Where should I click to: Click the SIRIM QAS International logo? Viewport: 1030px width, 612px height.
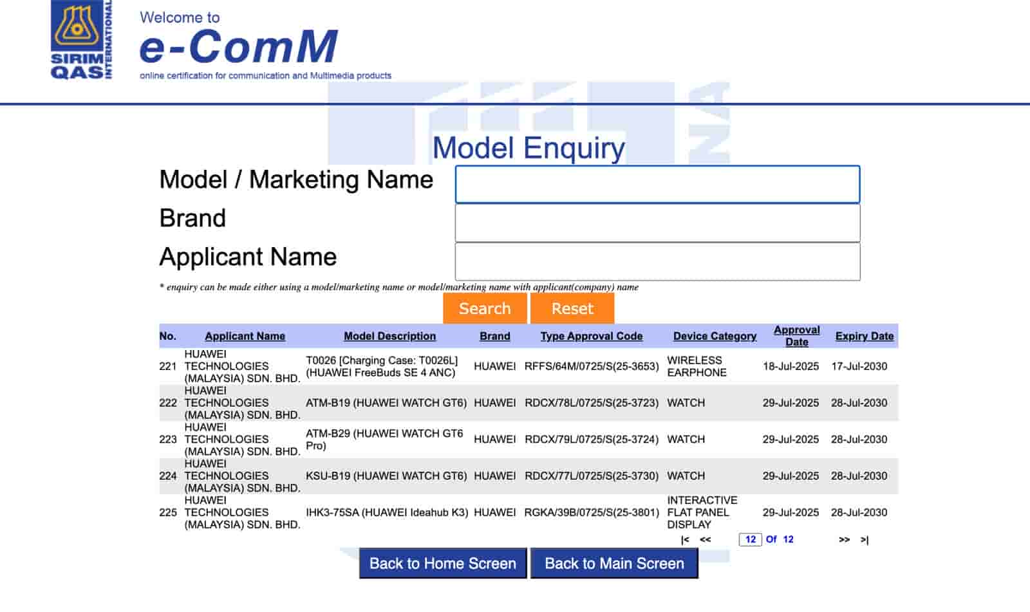pos(81,40)
